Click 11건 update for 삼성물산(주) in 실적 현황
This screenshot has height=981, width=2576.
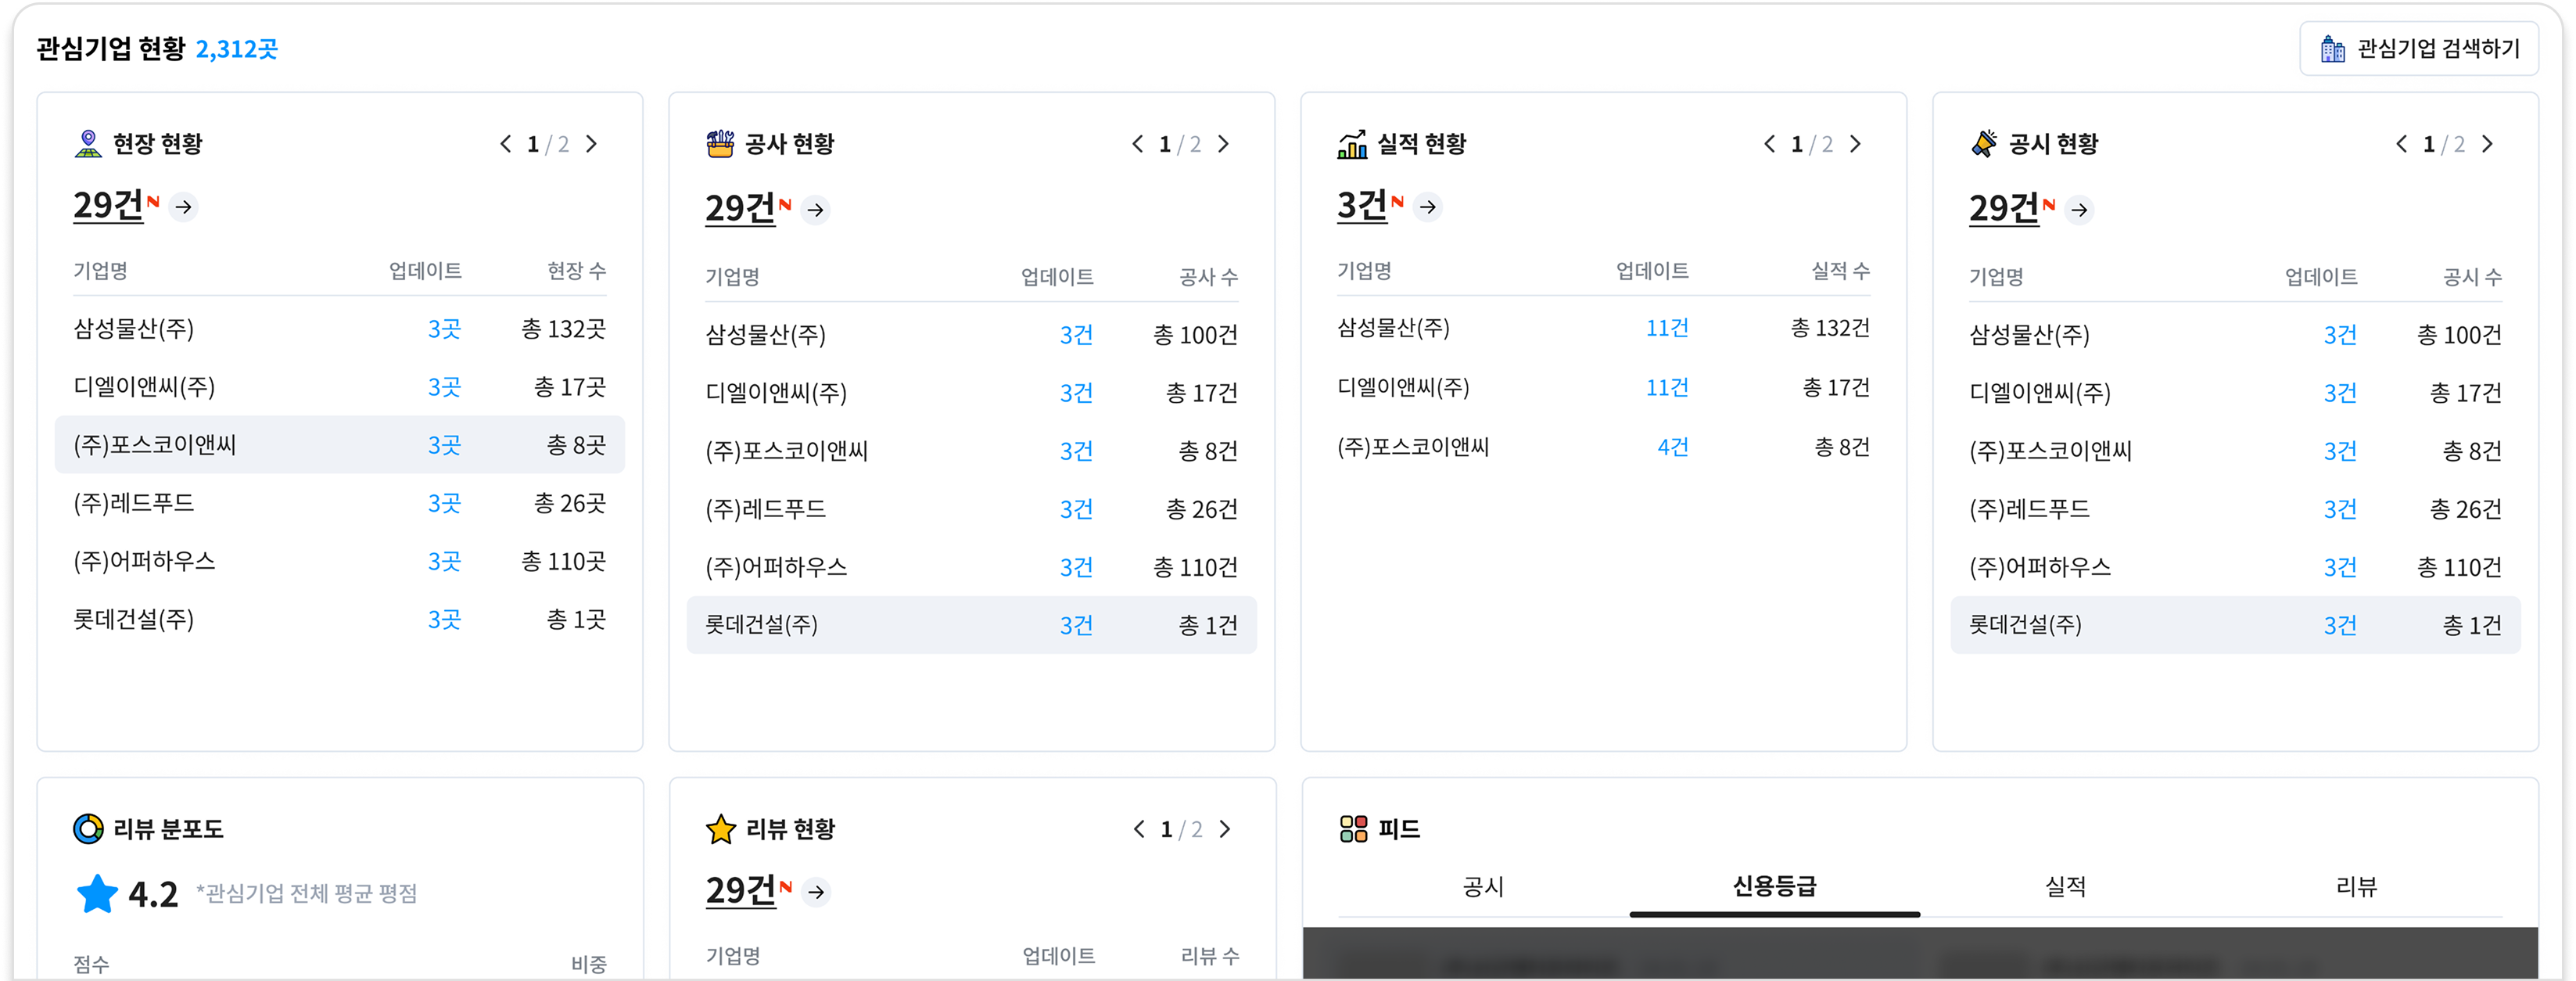tap(1666, 328)
